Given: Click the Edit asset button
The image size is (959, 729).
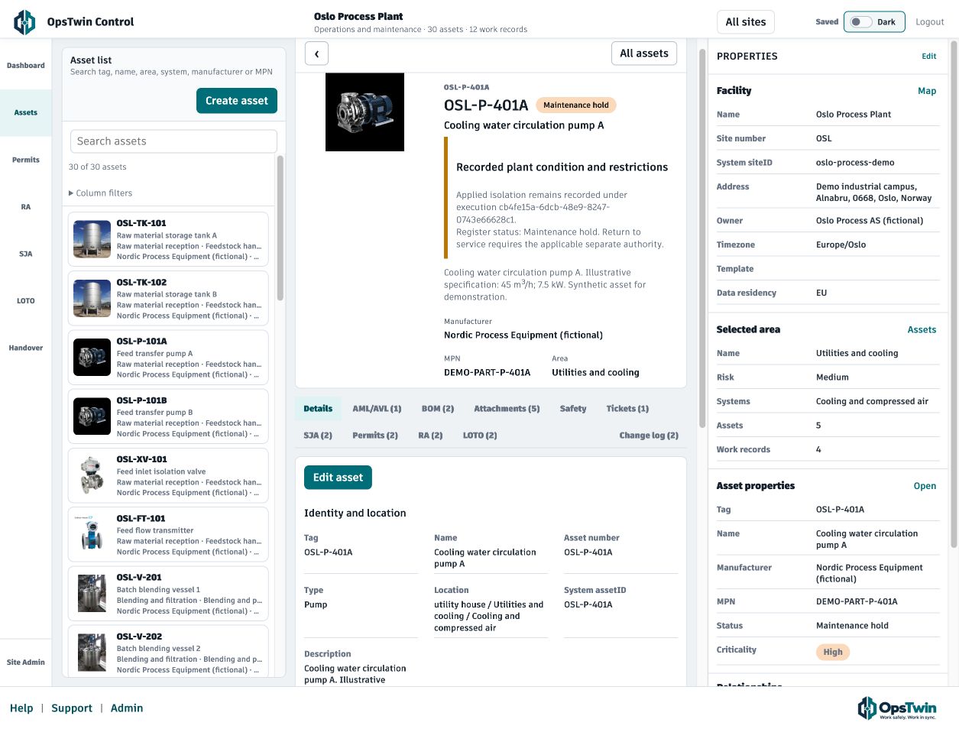Looking at the screenshot, I should (338, 478).
